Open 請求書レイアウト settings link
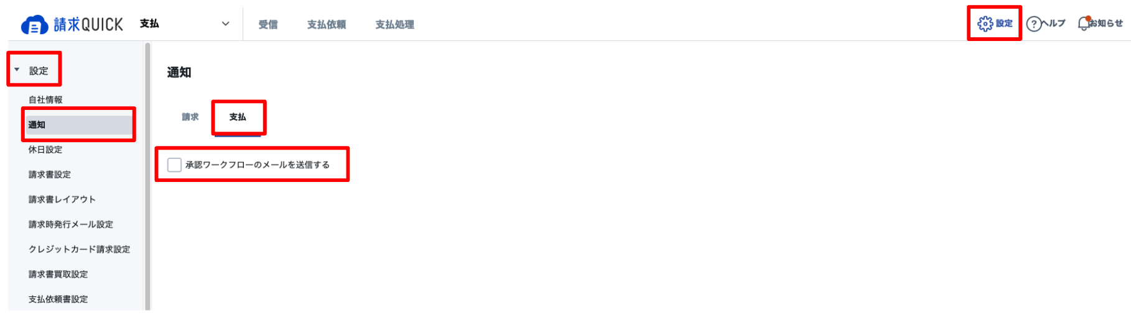The width and height of the screenshot is (1131, 318). coord(62,199)
